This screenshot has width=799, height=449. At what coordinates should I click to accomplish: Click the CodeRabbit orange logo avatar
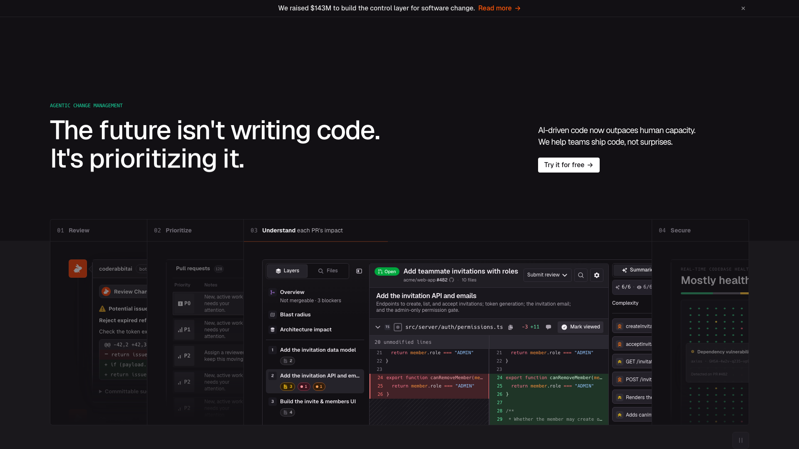click(x=78, y=269)
